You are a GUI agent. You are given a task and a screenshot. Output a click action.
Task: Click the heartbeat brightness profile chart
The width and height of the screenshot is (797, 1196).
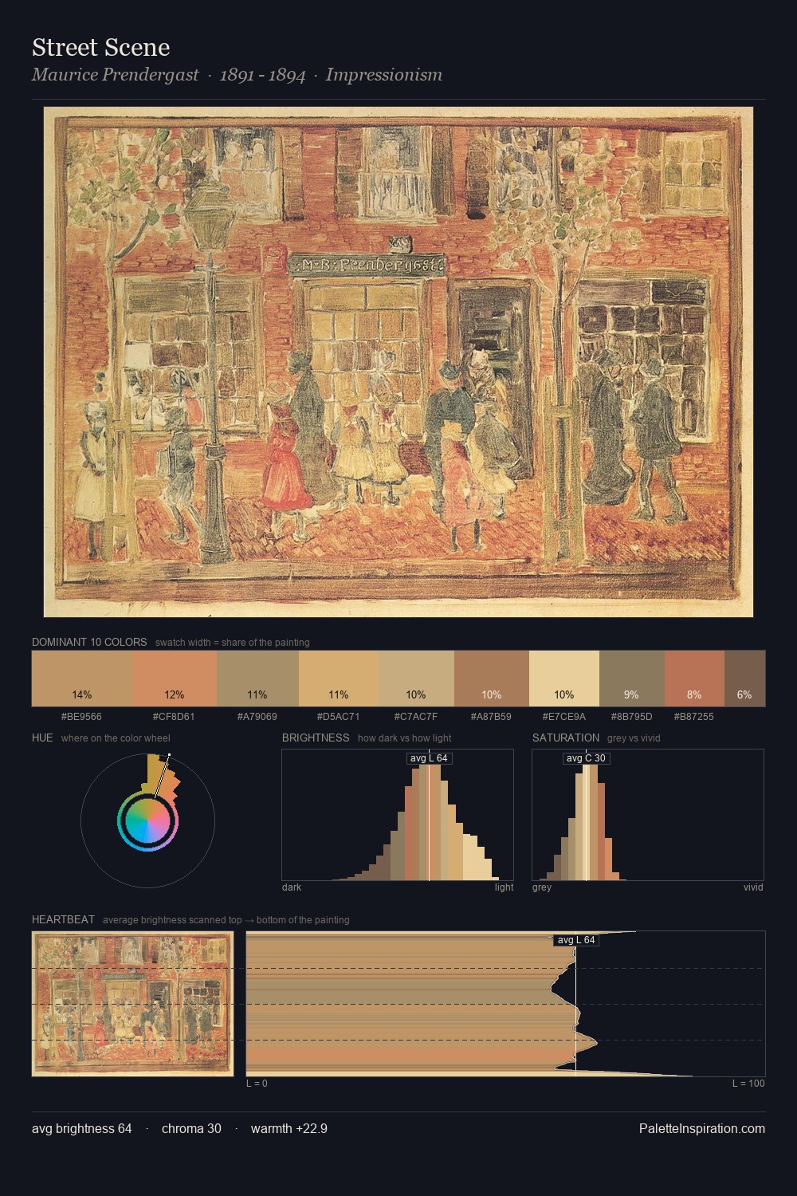click(505, 1004)
